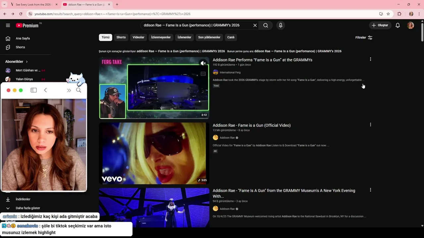The width and height of the screenshot is (424, 238).
Task: Click the sidebar toggle icon in overlay window
Action: pos(34,90)
